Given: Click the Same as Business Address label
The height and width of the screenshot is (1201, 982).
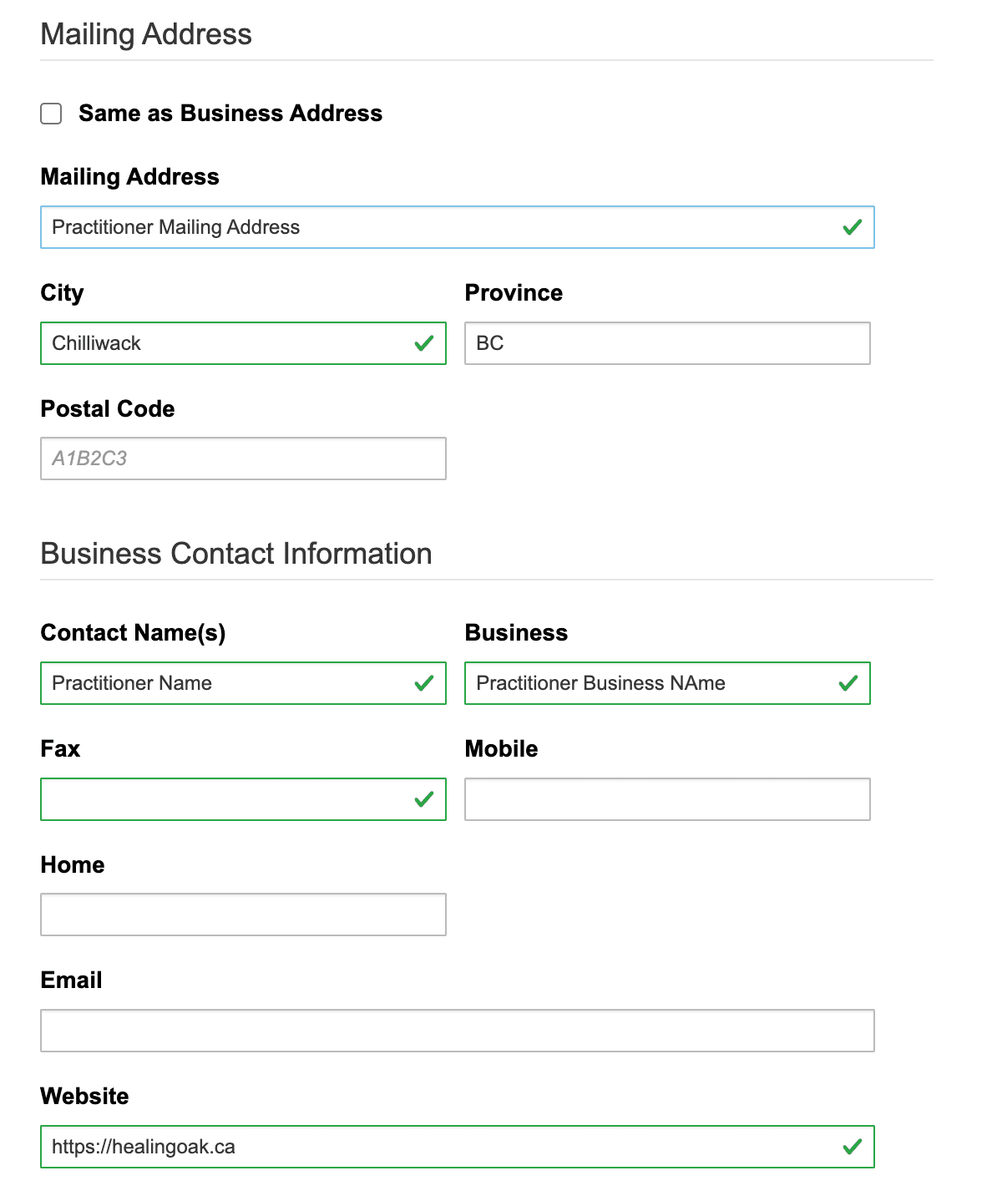Looking at the screenshot, I should pyautogui.click(x=230, y=114).
